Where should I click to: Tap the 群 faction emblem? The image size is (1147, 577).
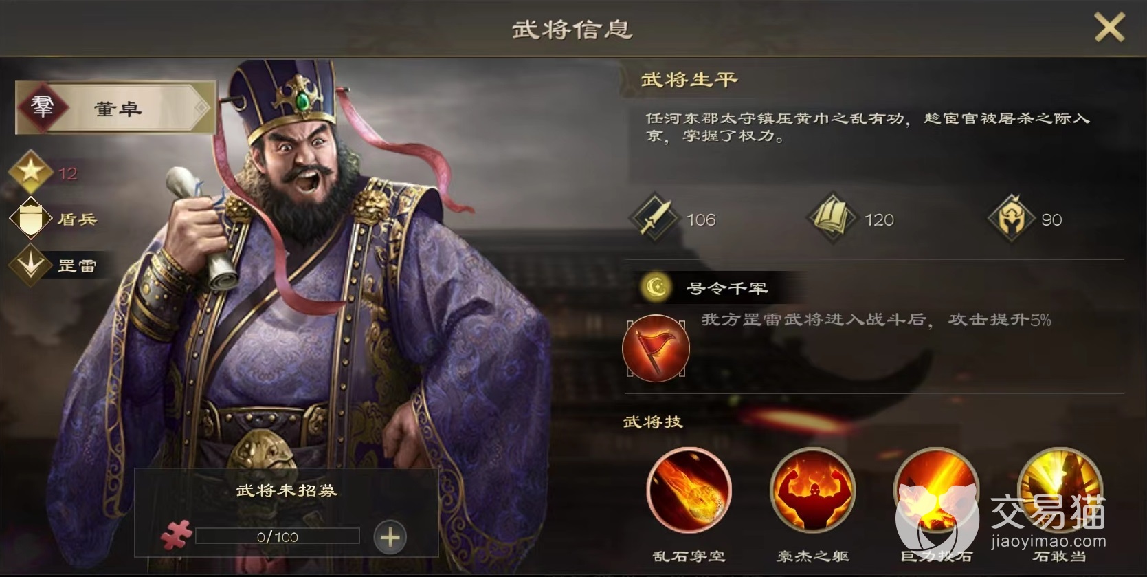(43, 107)
